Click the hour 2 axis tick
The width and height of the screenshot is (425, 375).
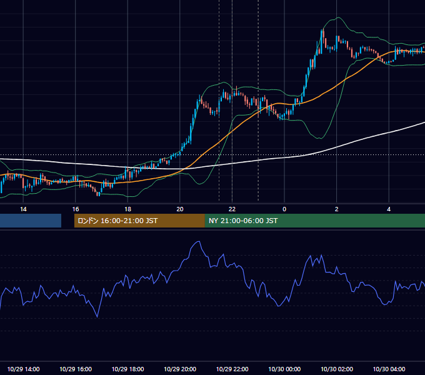[x=337, y=209]
